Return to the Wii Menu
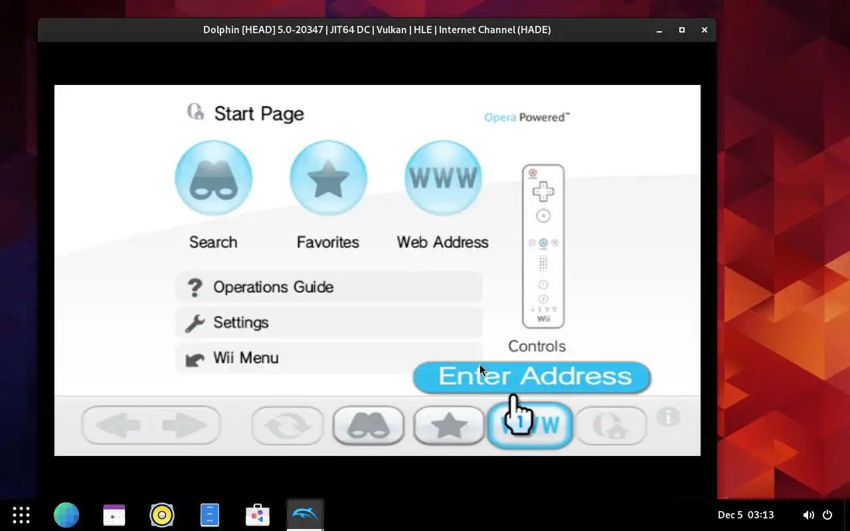Image resolution: width=850 pixels, height=531 pixels. (x=329, y=358)
